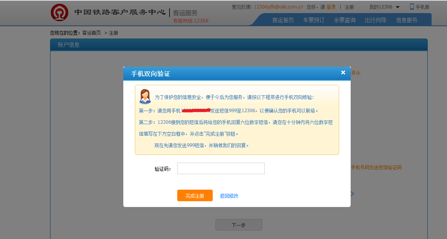Close the 手机双向验证 dialog

[x=343, y=72]
